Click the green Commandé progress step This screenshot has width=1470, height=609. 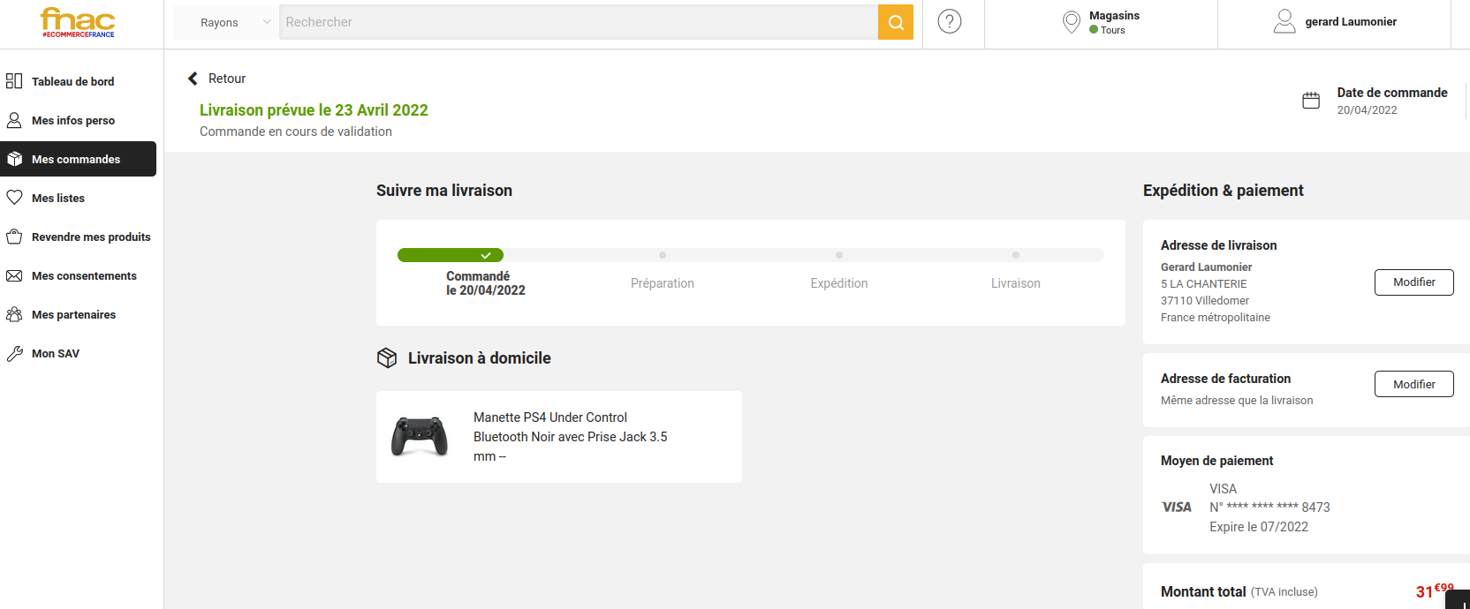coord(451,255)
